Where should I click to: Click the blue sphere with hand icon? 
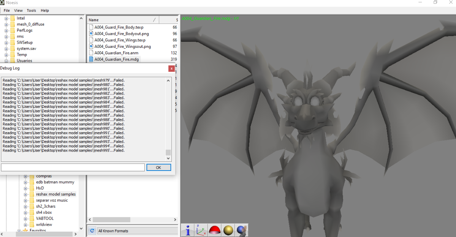coord(242,230)
